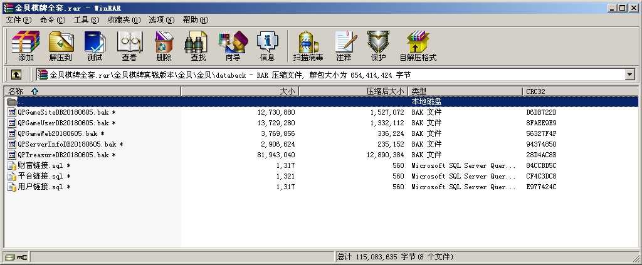Click the disk drive status bar icon
642x265 pixels.
tap(10, 257)
